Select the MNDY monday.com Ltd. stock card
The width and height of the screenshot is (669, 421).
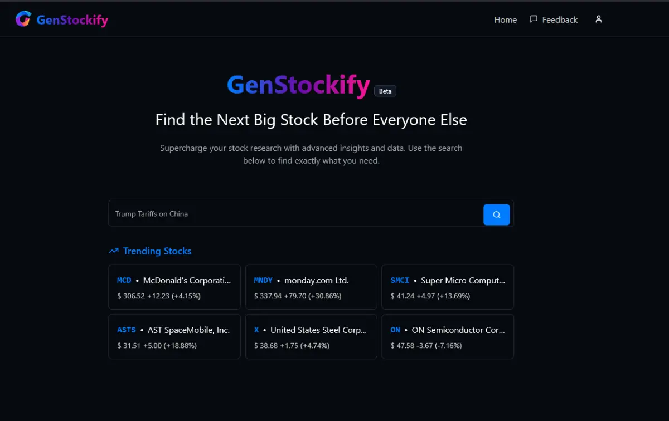pos(311,287)
